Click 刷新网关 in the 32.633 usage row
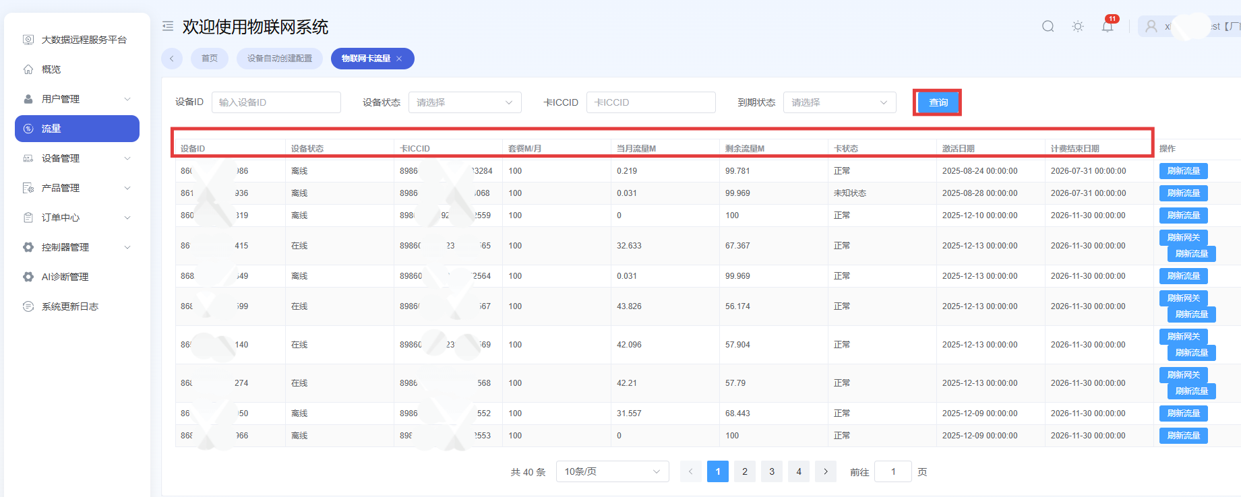This screenshot has height=497, width=1241. tap(1184, 238)
